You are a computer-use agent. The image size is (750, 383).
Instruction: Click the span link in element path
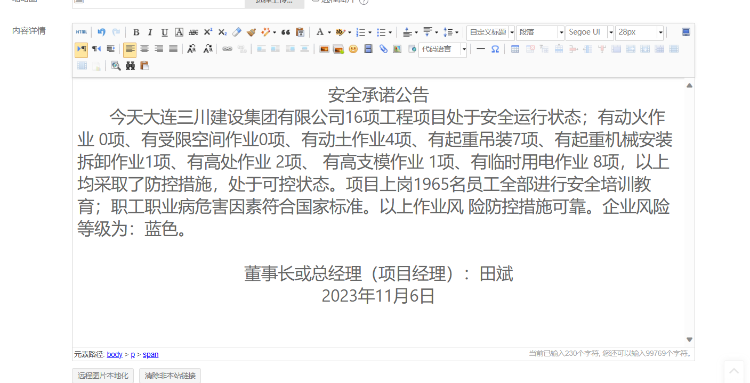pyautogui.click(x=151, y=354)
